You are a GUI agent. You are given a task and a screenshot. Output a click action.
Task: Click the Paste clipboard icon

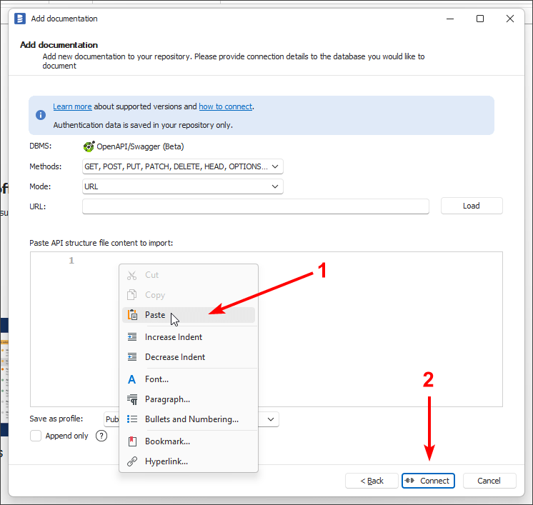[132, 315]
